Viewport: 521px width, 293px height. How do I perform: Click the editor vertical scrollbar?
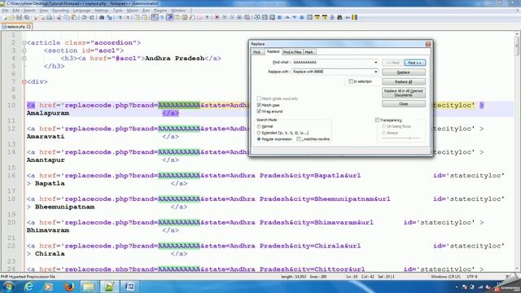point(517,151)
